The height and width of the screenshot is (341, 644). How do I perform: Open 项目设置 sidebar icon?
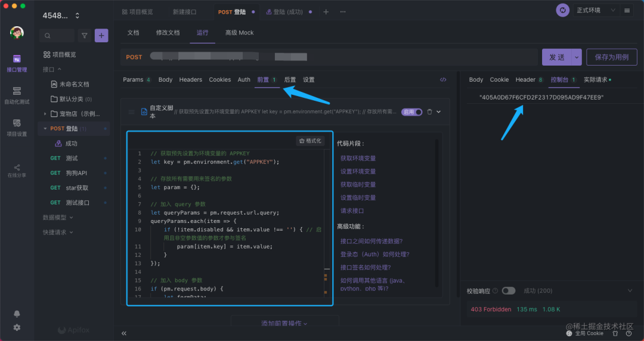coord(17,127)
